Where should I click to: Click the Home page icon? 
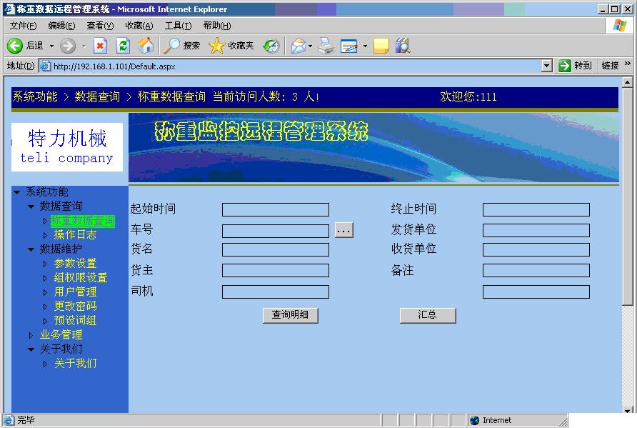(146, 46)
